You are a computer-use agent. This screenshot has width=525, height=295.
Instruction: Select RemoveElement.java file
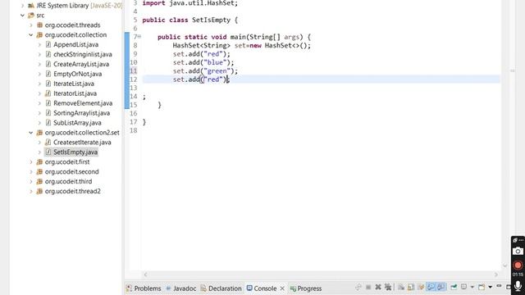click(83, 103)
